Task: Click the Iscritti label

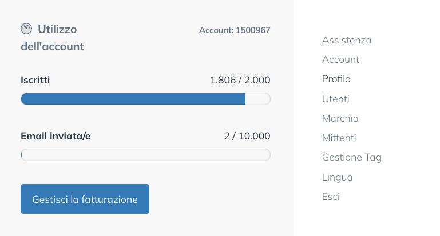Action: click(35, 80)
